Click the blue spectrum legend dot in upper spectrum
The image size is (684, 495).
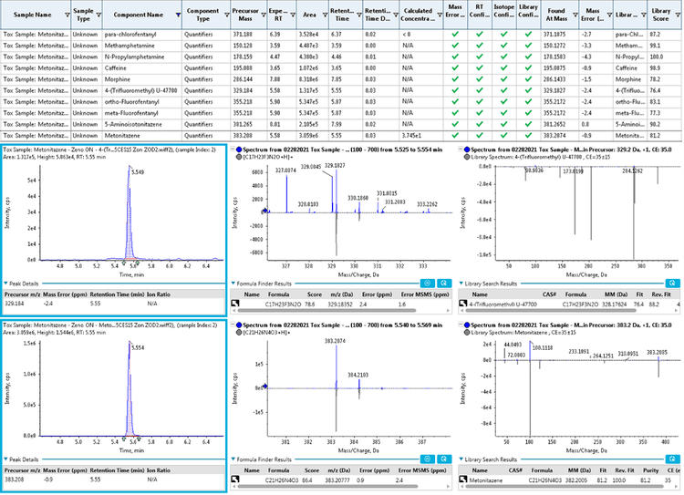point(237,145)
